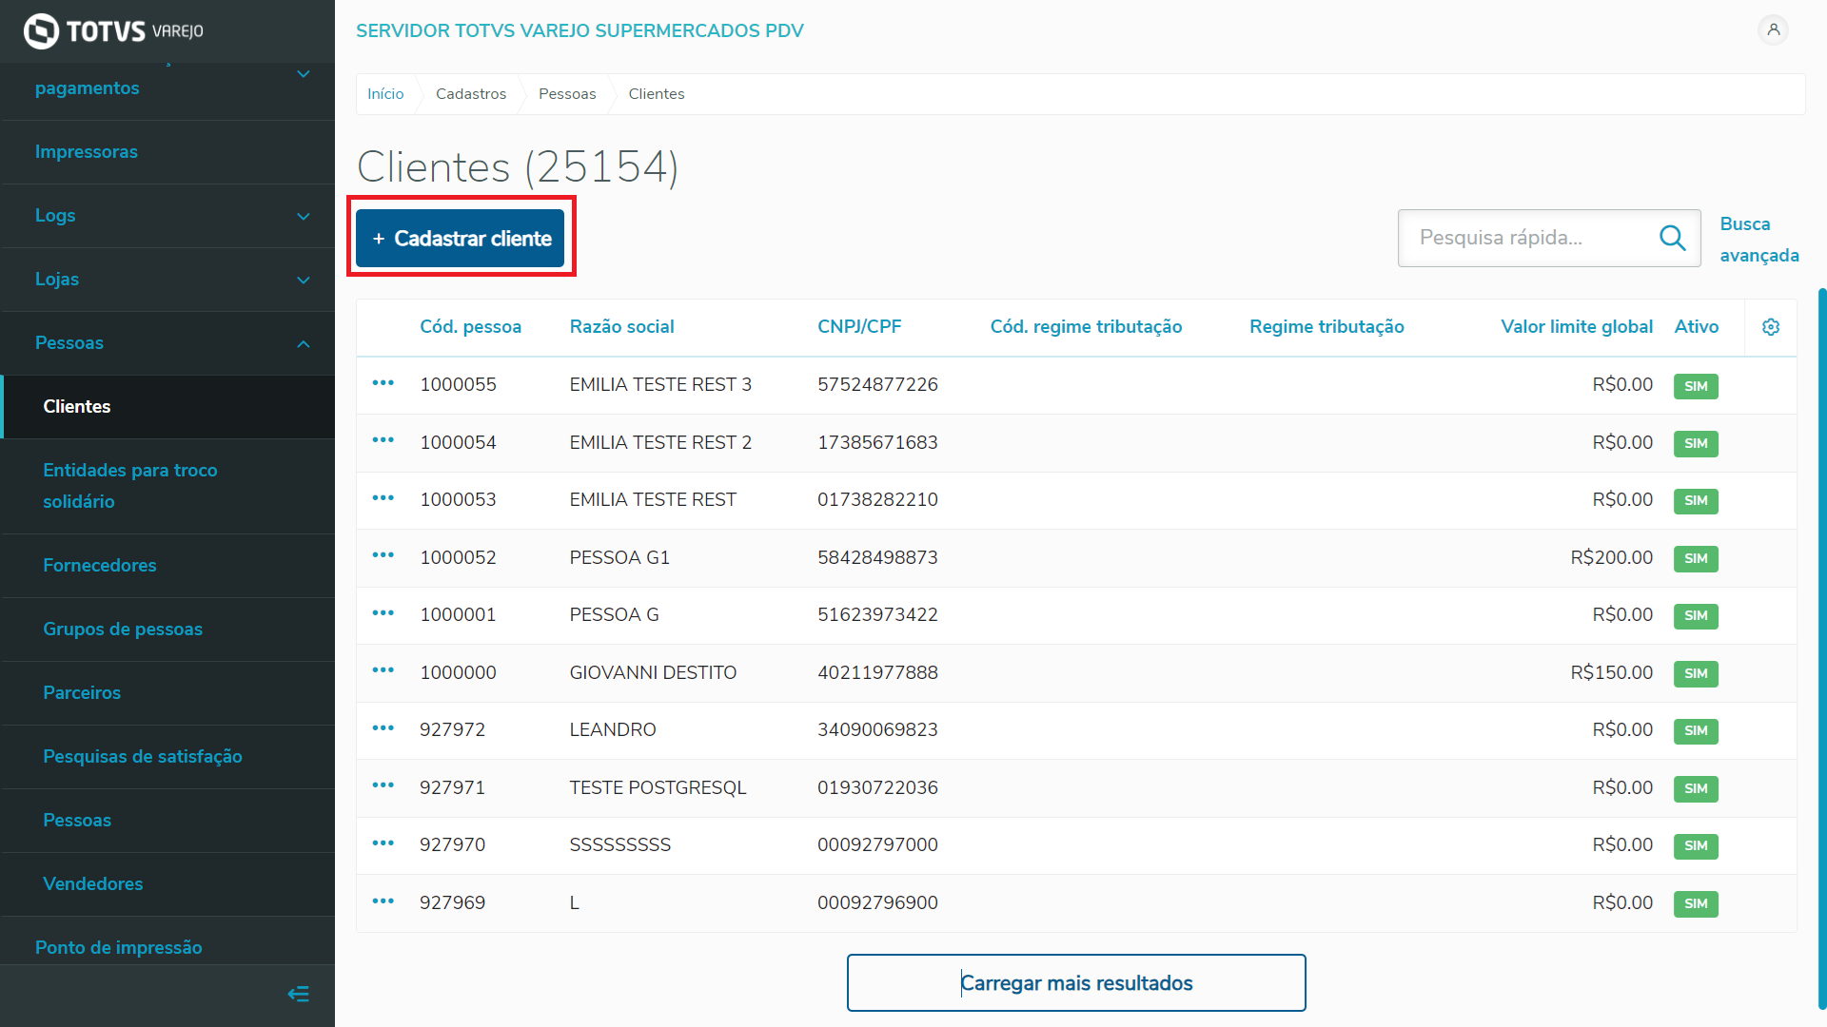Open actions menu for EMILIA TESTE REST 3
The height and width of the screenshot is (1027, 1827).
[x=383, y=383]
